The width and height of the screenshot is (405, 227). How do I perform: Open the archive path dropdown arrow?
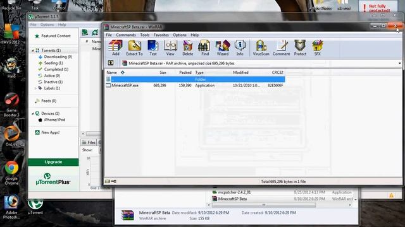point(399,63)
